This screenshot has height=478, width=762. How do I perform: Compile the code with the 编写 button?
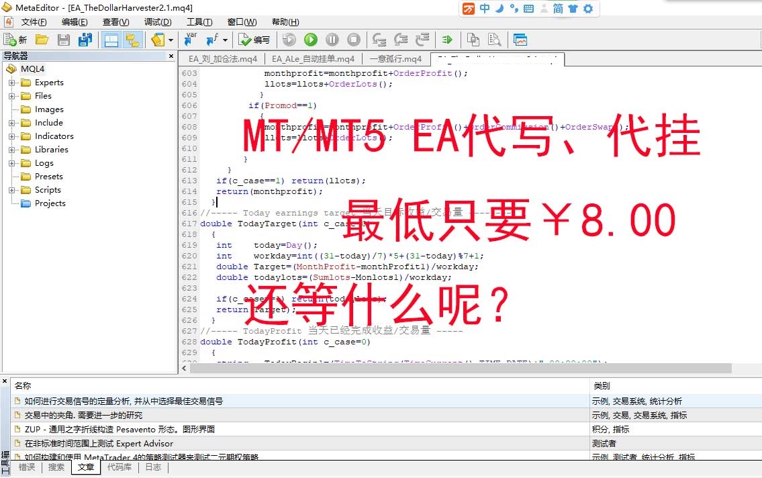click(x=254, y=40)
